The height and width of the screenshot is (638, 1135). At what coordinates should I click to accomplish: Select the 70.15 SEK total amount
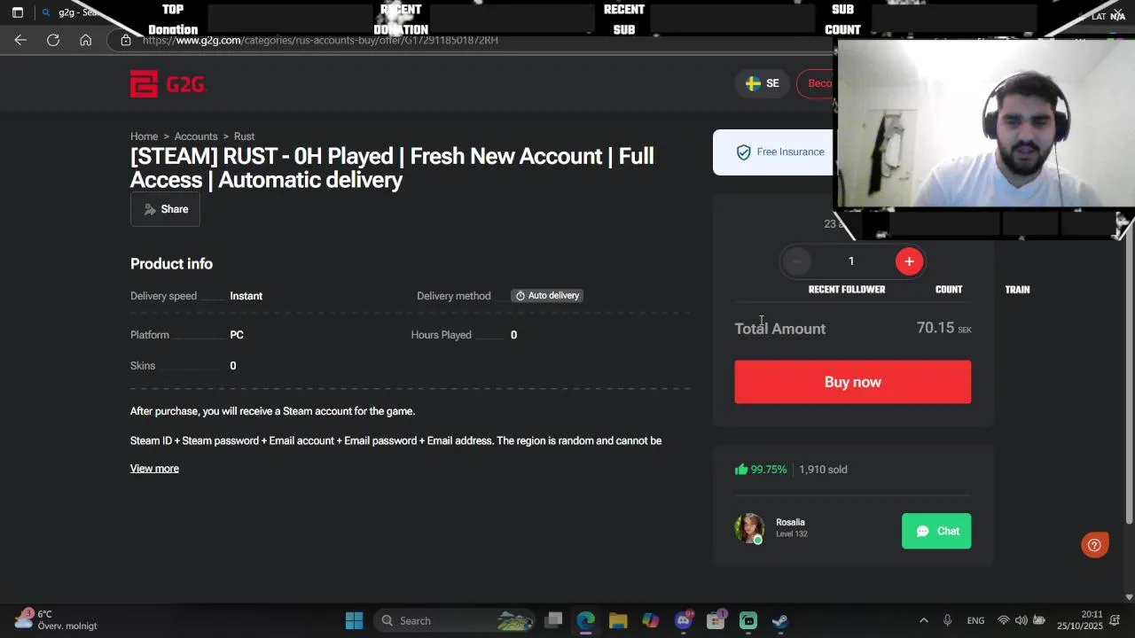click(x=943, y=328)
